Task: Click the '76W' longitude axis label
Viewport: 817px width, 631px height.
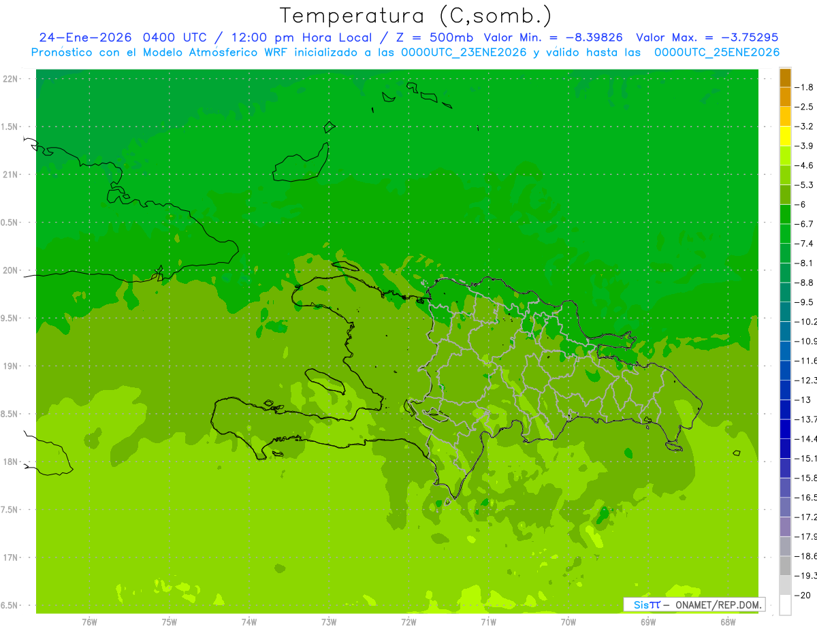Action: coord(89,622)
